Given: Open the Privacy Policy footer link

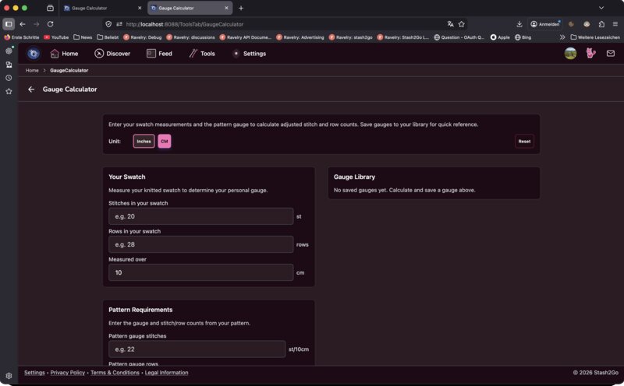Looking at the screenshot, I should pos(68,373).
